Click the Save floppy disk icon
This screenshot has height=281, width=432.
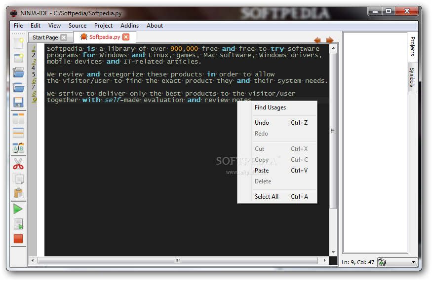point(18,102)
